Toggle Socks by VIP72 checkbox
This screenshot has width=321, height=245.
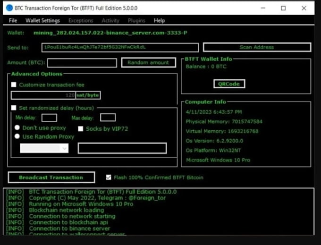pyautogui.click(x=81, y=129)
